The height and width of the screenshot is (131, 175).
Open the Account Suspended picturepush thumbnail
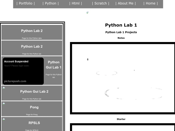pos(23,71)
